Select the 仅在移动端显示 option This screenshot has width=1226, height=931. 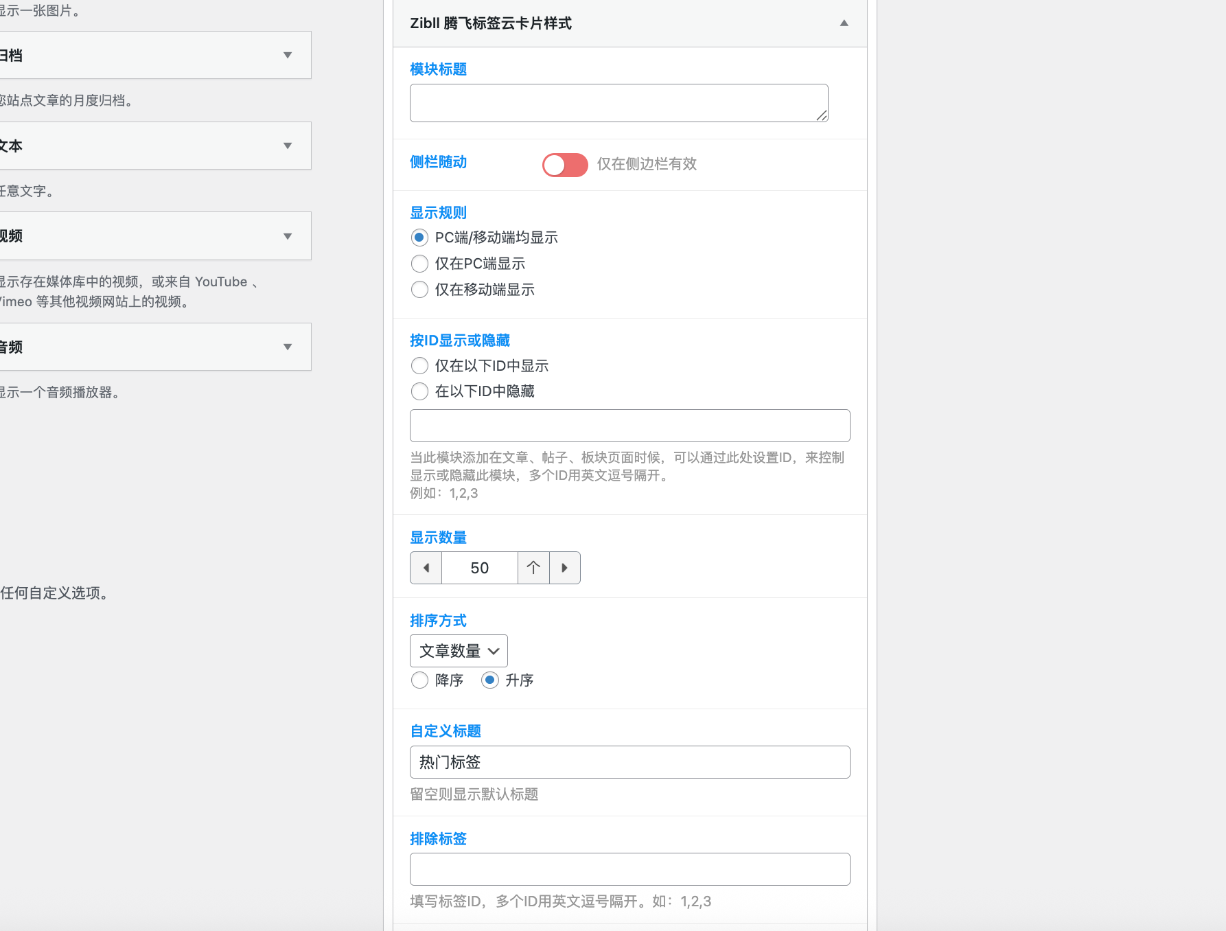click(x=419, y=289)
